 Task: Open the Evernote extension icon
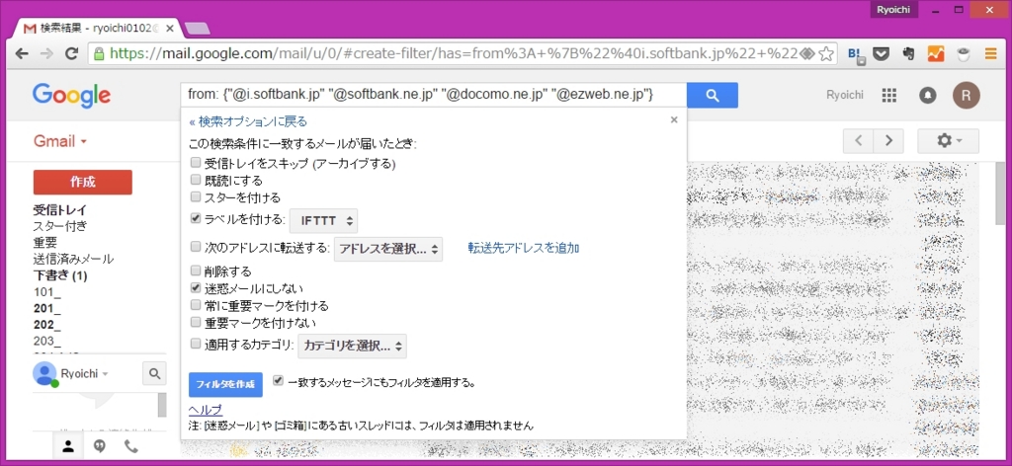point(909,54)
